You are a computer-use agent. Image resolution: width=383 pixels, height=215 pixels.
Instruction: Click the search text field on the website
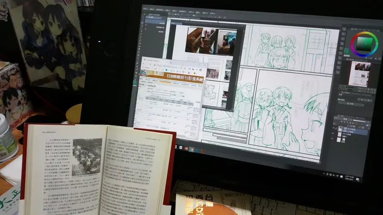click(x=161, y=94)
